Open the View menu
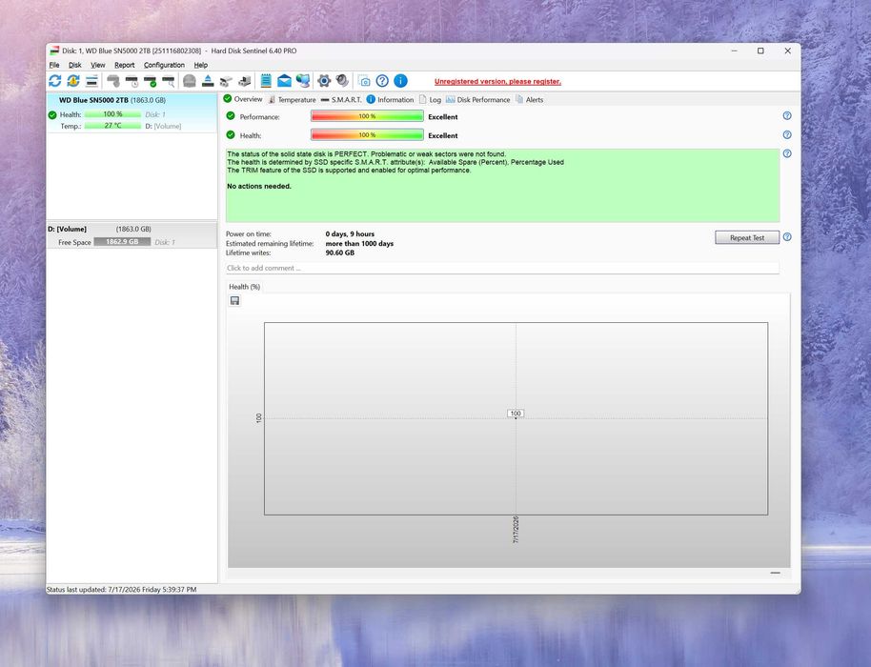Image resolution: width=871 pixels, height=667 pixels. pos(98,65)
